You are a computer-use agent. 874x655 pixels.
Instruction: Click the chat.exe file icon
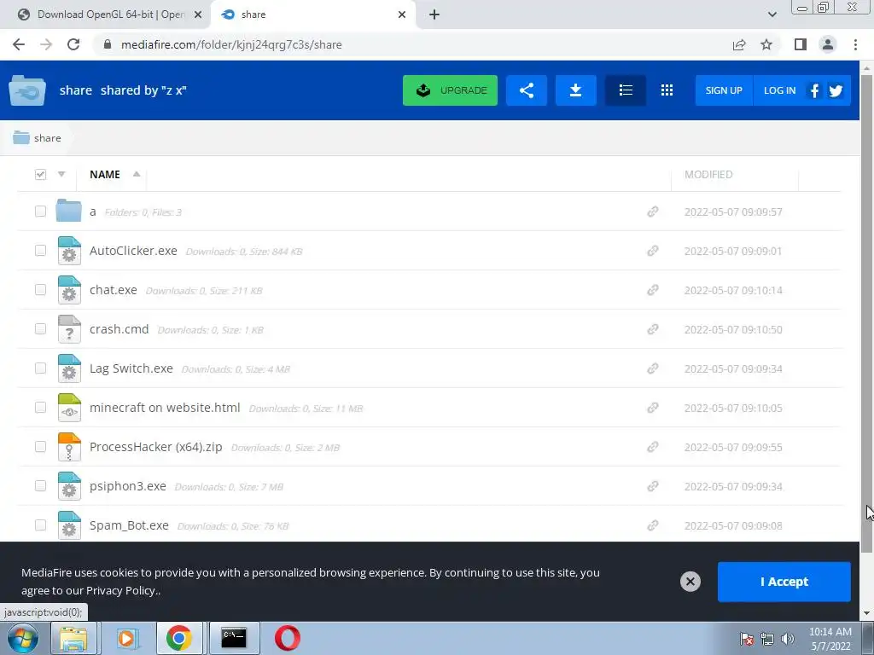(x=69, y=290)
